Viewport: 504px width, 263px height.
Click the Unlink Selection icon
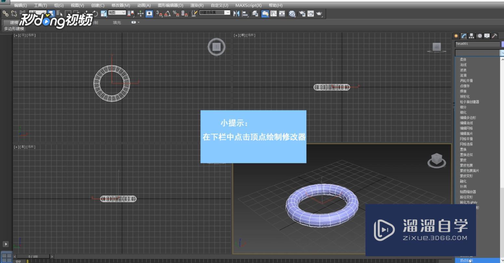(x=14, y=14)
